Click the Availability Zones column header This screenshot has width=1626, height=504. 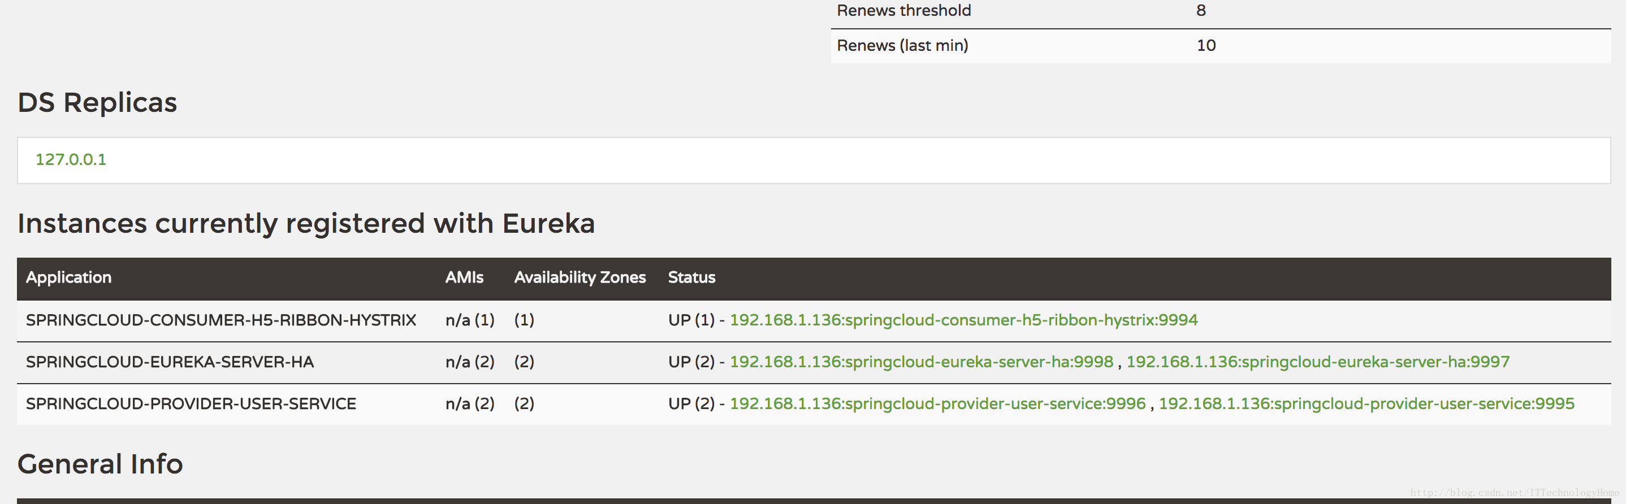tap(580, 277)
